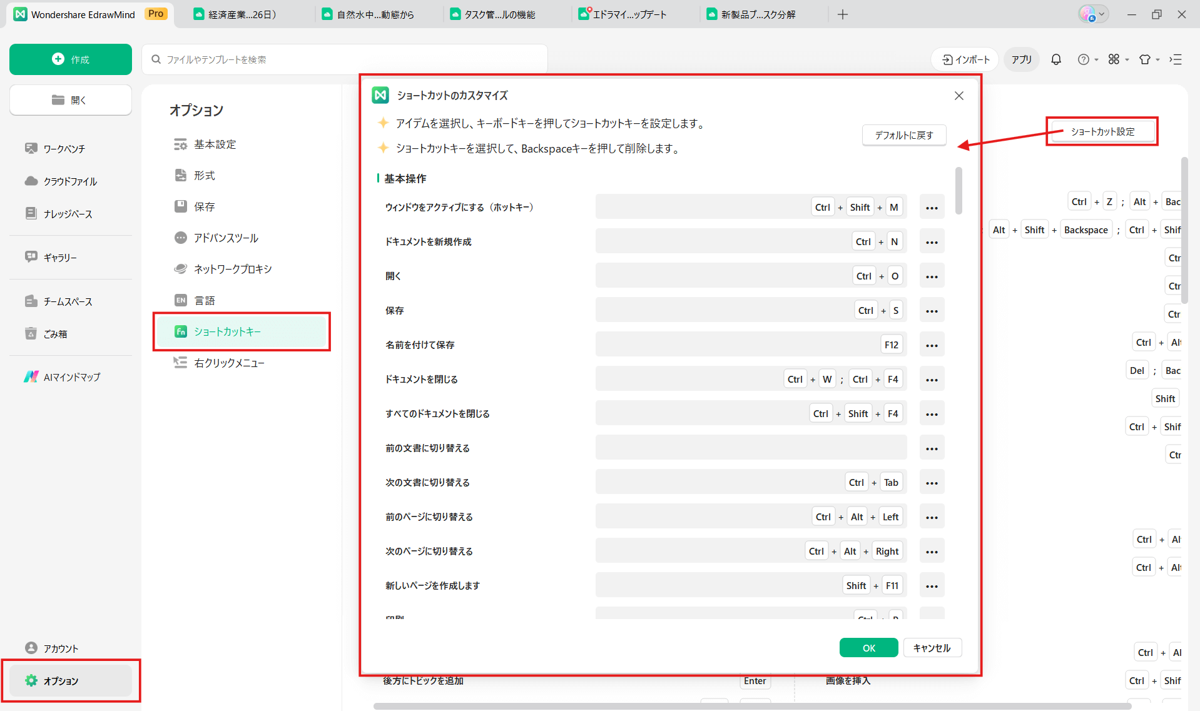The height and width of the screenshot is (711, 1200).
Task: Click the file and template search field
Action: pyautogui.click(x=344, y=59)
